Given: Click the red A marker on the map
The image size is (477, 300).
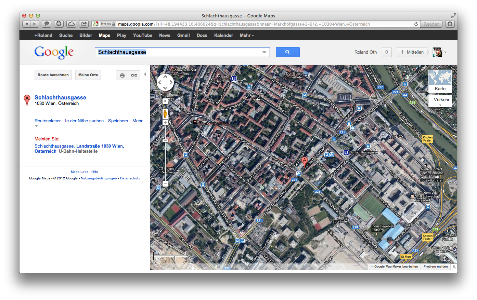Looking at the screenshot, I should 304,162.
